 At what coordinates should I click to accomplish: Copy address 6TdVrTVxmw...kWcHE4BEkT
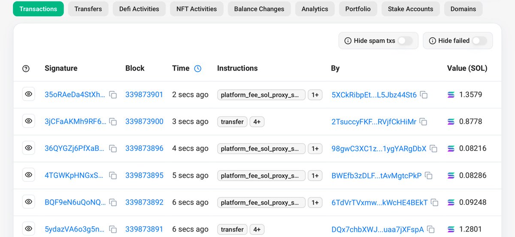click(435, 202)
